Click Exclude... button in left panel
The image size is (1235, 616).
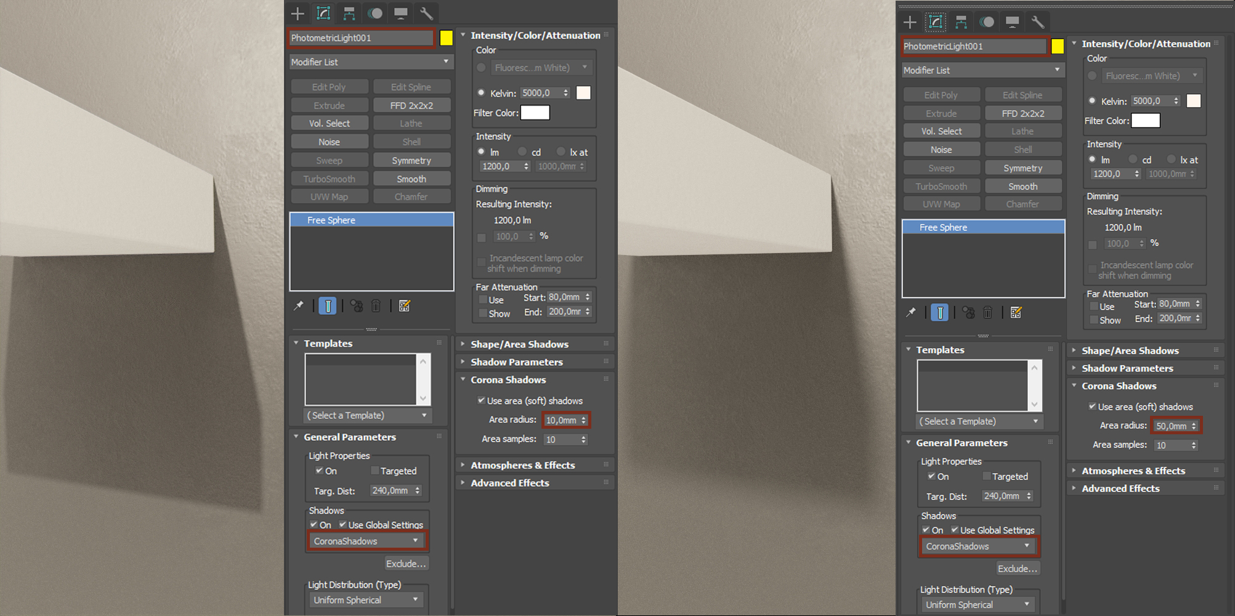tap(405, 564)
